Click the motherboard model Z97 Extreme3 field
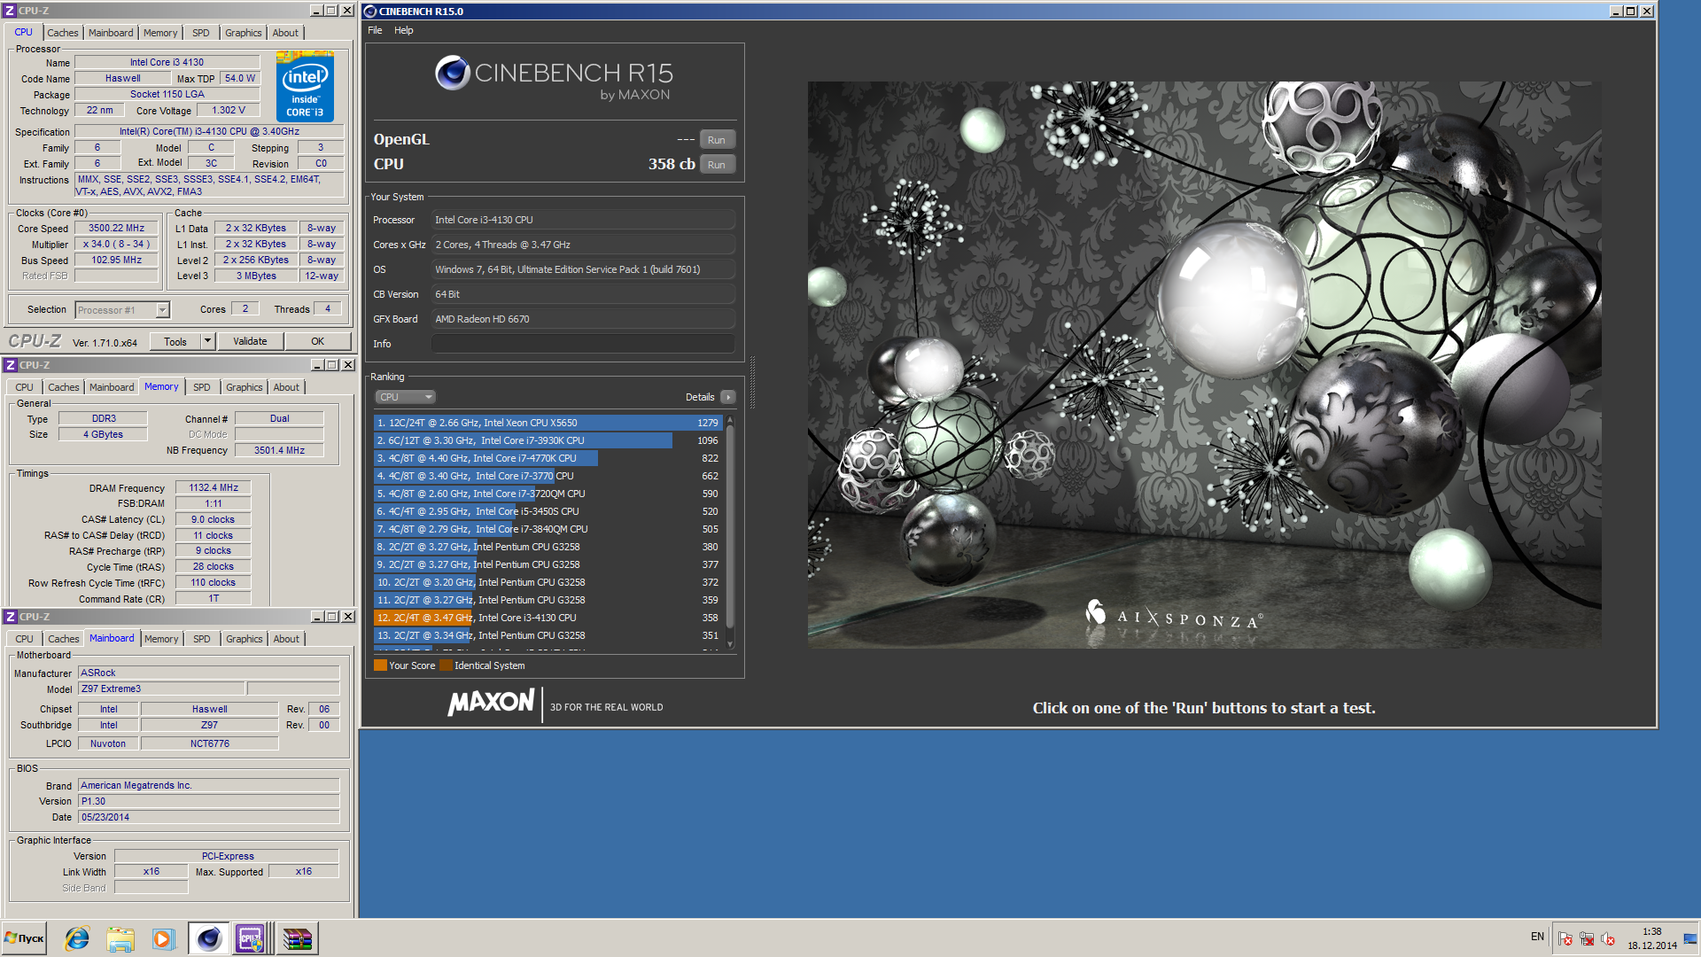The image size is (1701, 957). click(x=161, y=689)
